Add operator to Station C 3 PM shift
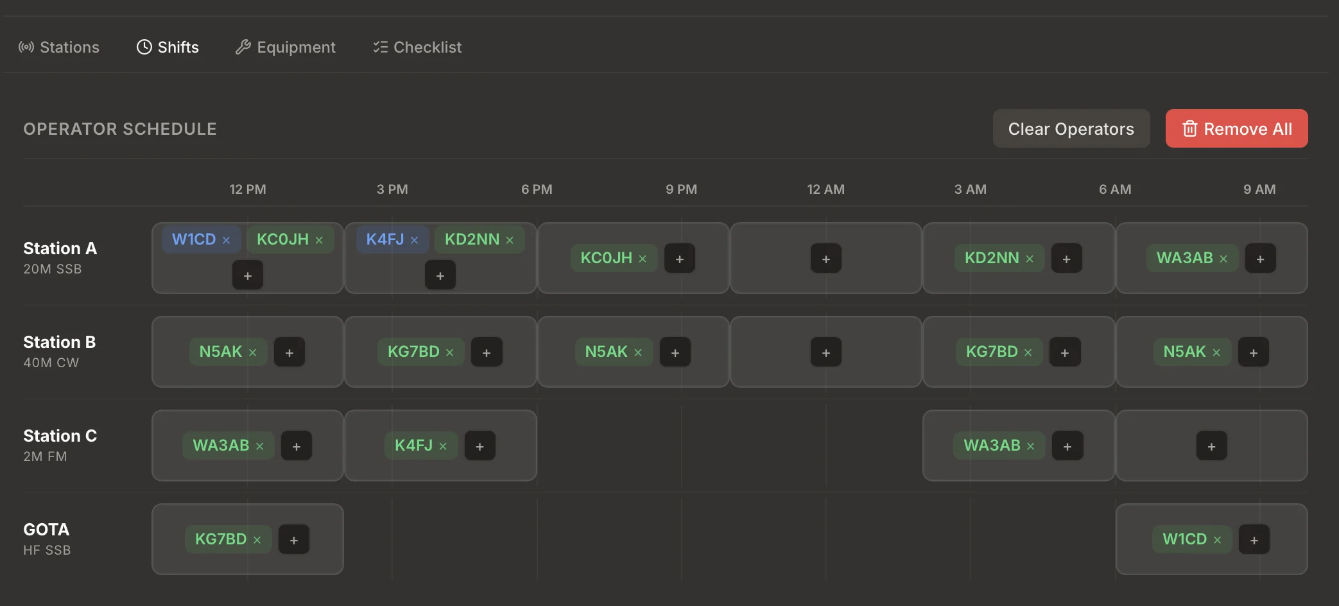1339x606 pixels. tap(479, 446)
